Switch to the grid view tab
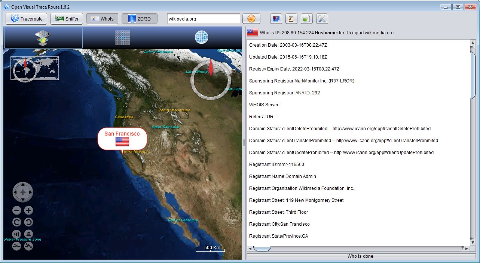Viewport: 480px width, 263px height. pos(122,38)
